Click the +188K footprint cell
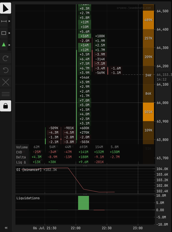172x232 pixels. click(100, 36)
